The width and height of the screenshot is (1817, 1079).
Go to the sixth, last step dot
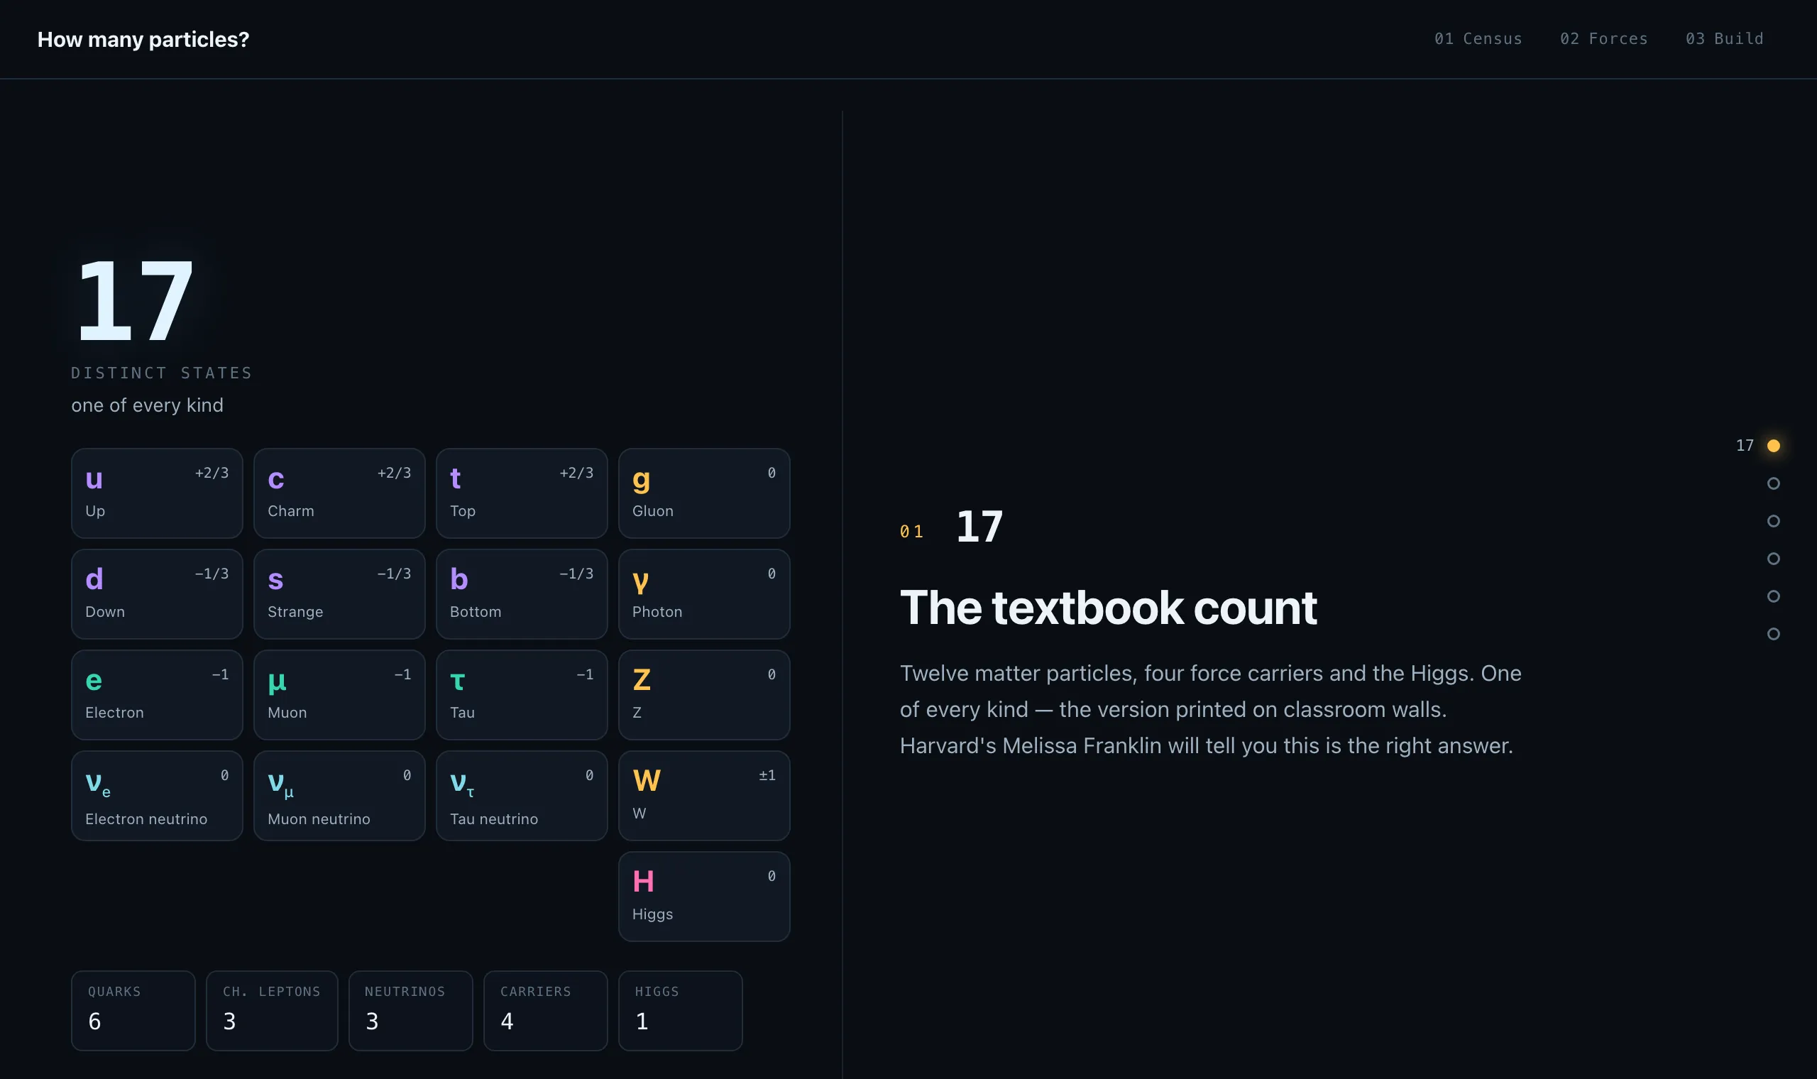(x=1774, y=634)
